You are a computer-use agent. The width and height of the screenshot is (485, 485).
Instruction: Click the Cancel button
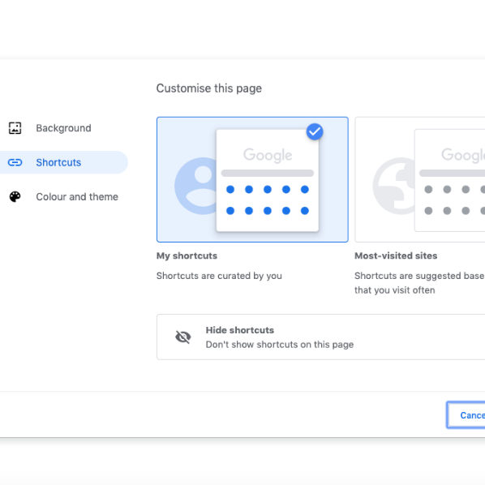tap(466, 415)
